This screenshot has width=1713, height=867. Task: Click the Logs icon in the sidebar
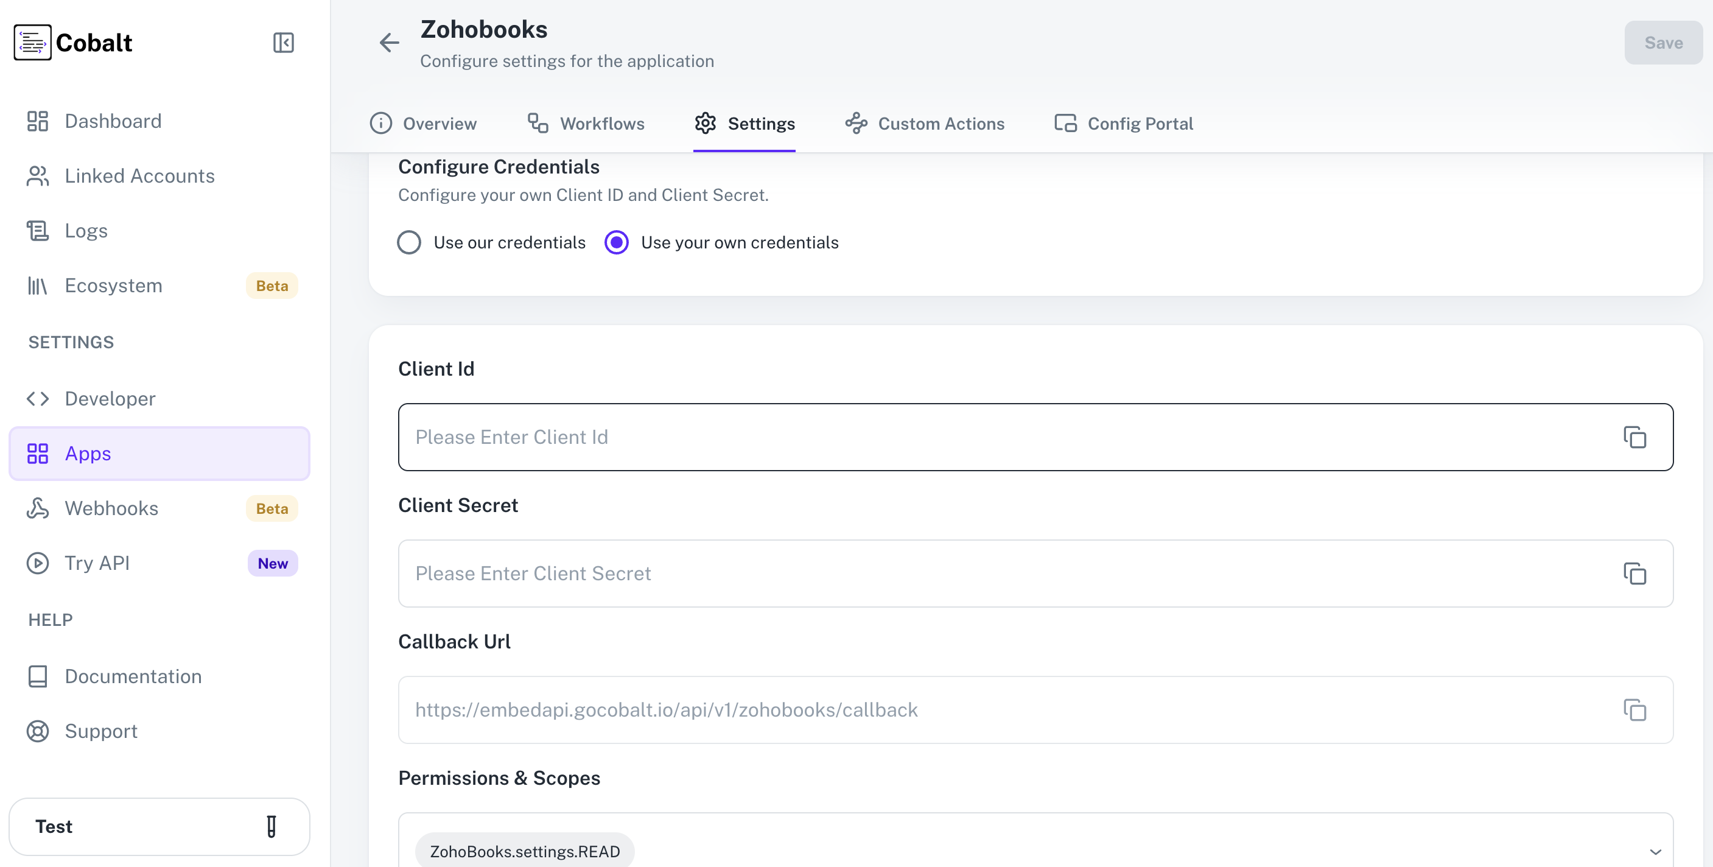37,230
